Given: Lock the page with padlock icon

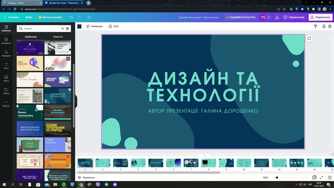Looking at the screenshot, I should coord(324,26).
